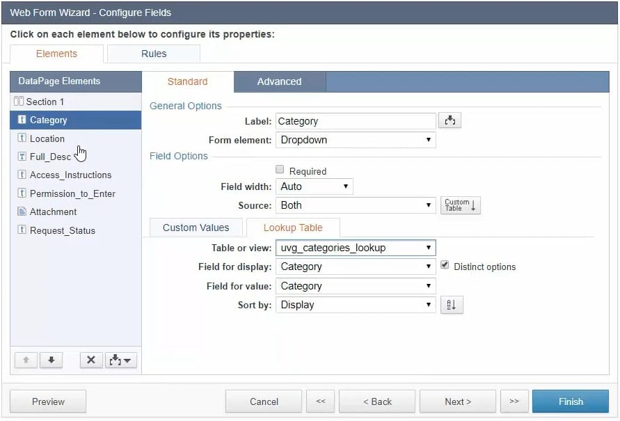Delete selected element with the X button
The height and width of the screenshot is (421, 620).
point(90,360)
